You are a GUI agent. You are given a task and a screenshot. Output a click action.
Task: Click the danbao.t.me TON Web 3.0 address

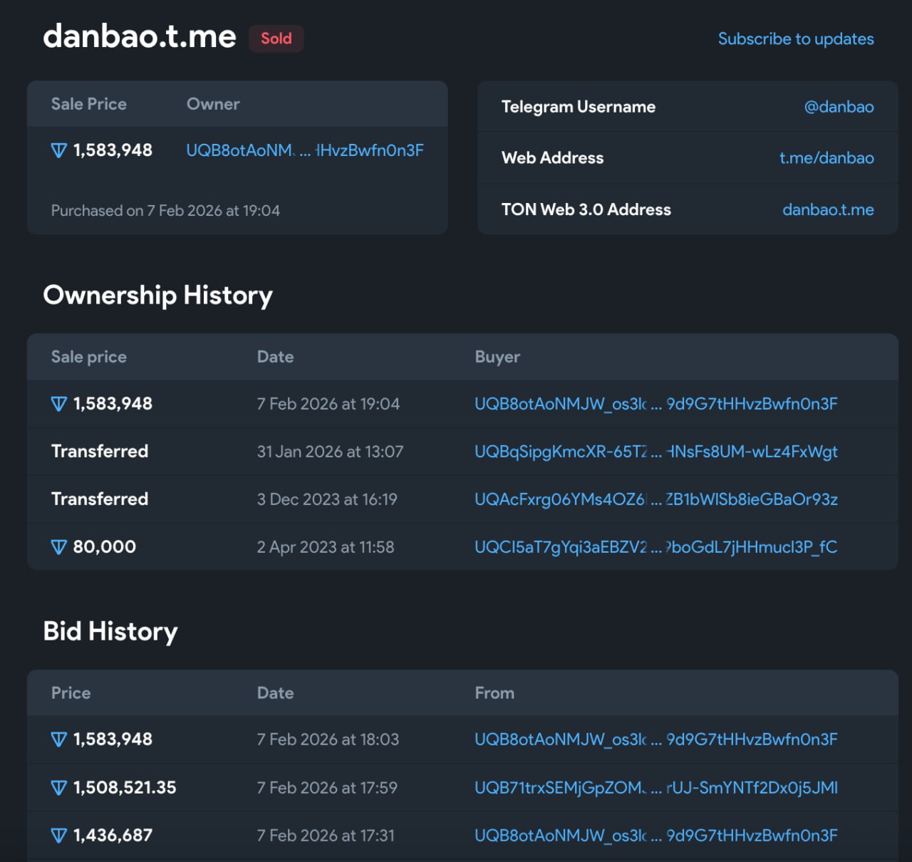(828, 209)
